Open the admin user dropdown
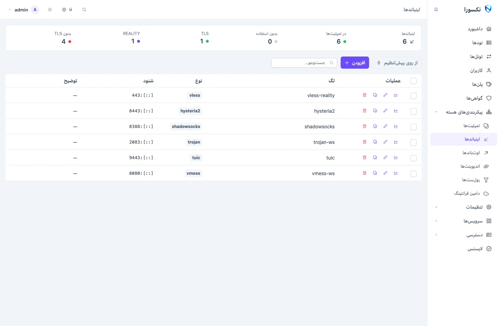The image size is (500, 326). pos(23,10)
